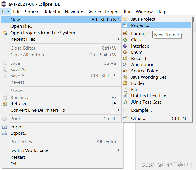Choose Java Working Set entry
Screen dimensions: 196x170
point(157,77)
